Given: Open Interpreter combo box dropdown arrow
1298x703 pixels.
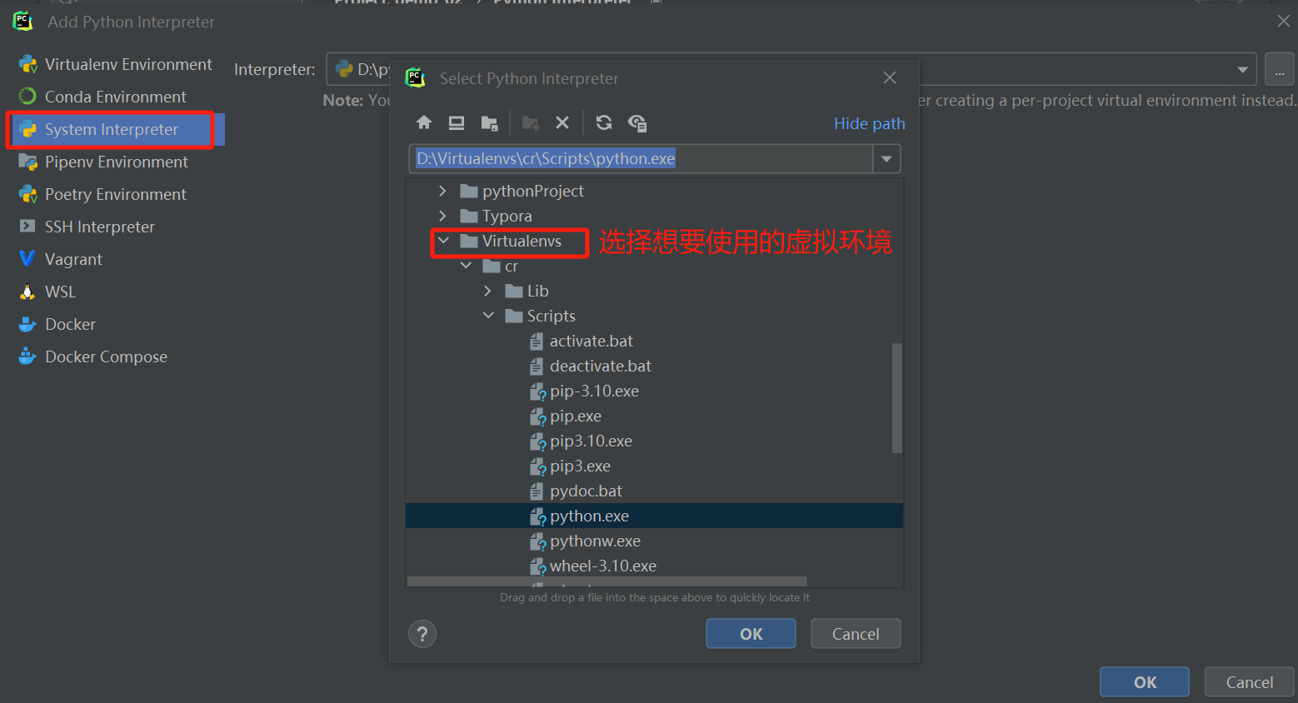Looking at the screenshot, I should click(1242, 69).
